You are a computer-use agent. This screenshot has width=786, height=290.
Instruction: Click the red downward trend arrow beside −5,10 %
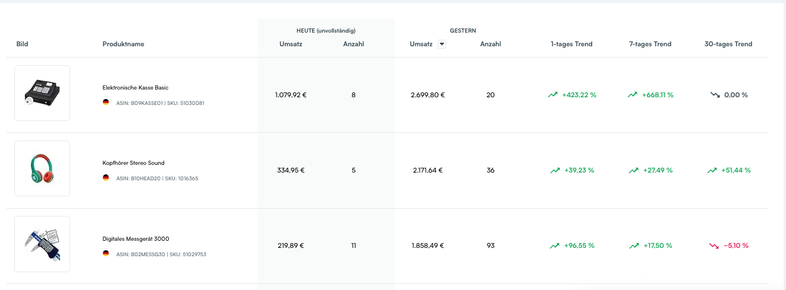(713, 246)
